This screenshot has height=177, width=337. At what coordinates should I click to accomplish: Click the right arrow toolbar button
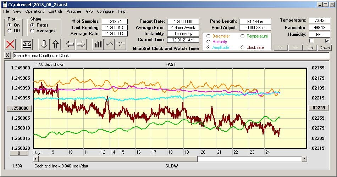click(81, 44)
